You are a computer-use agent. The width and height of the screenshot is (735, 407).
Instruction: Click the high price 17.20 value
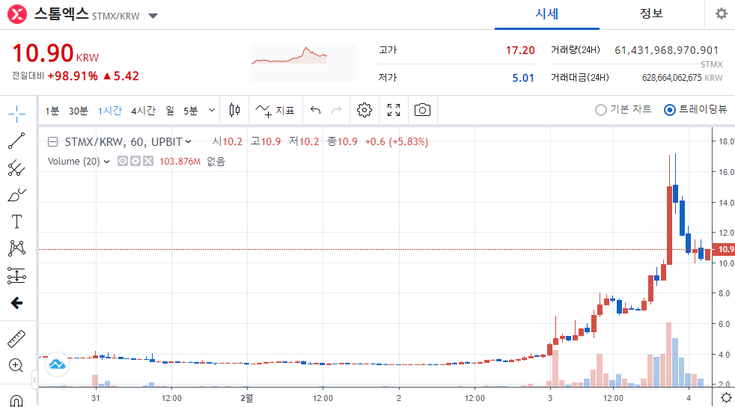520,50
